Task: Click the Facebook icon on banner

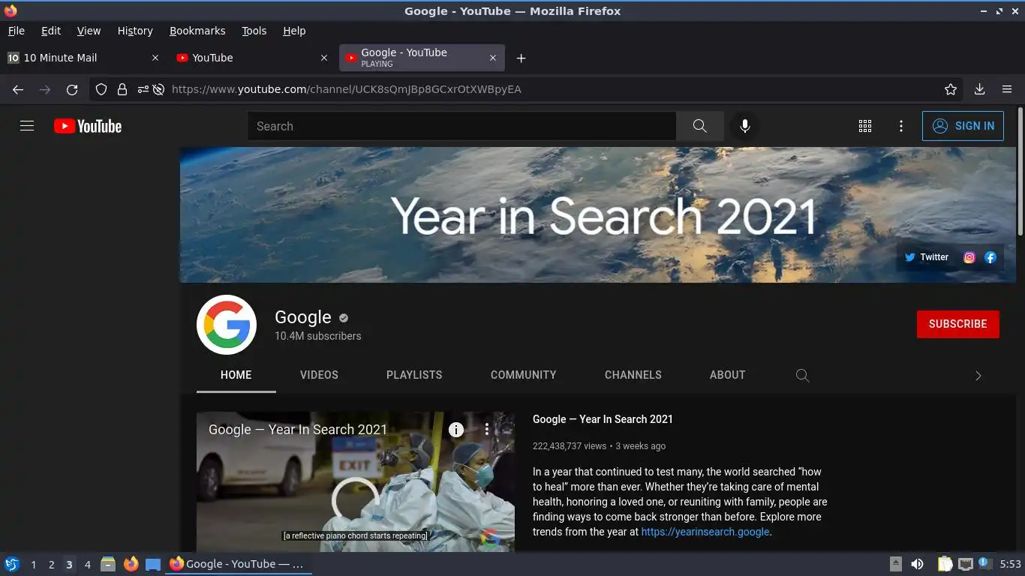Action: (990, 257)
